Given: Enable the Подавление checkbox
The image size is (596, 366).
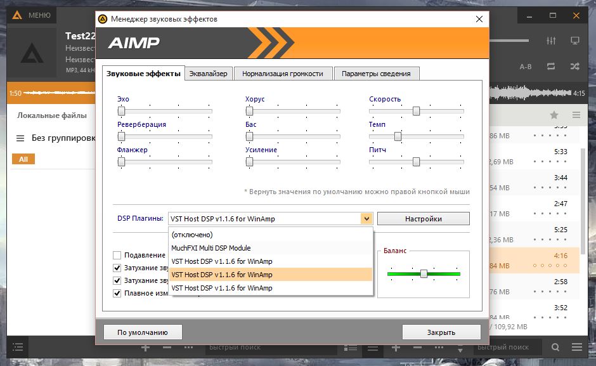Looking at the screenshot, I should pyautogui.click(x=117, y=255).
